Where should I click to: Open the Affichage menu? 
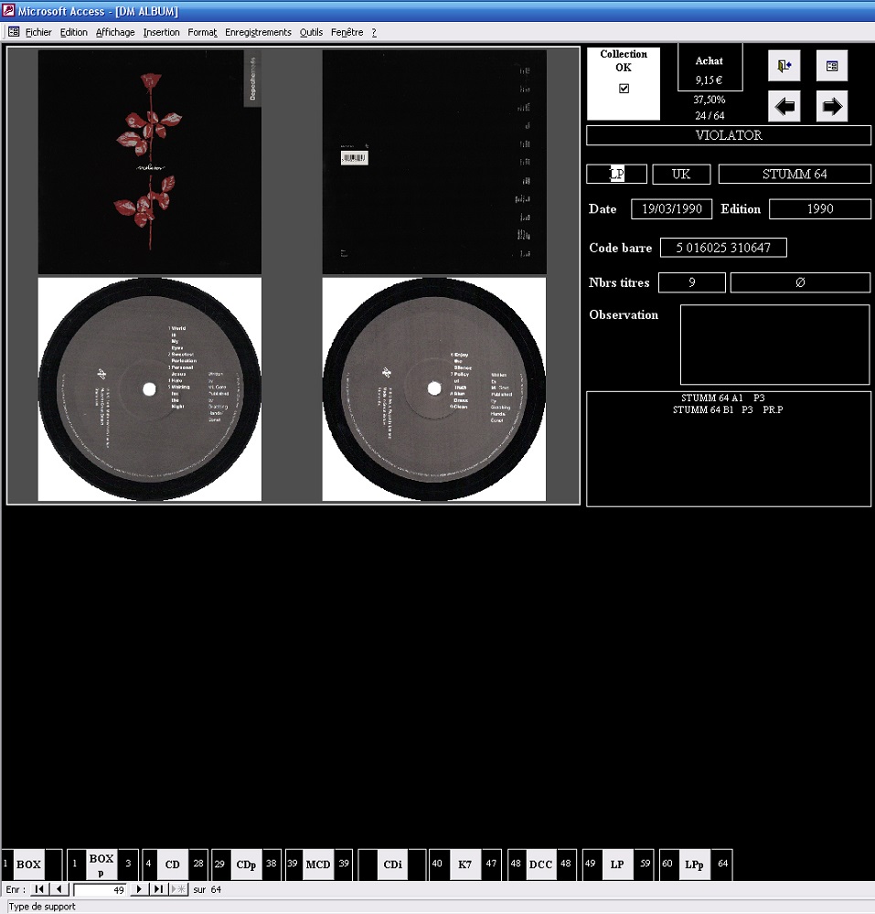(115, 32)
